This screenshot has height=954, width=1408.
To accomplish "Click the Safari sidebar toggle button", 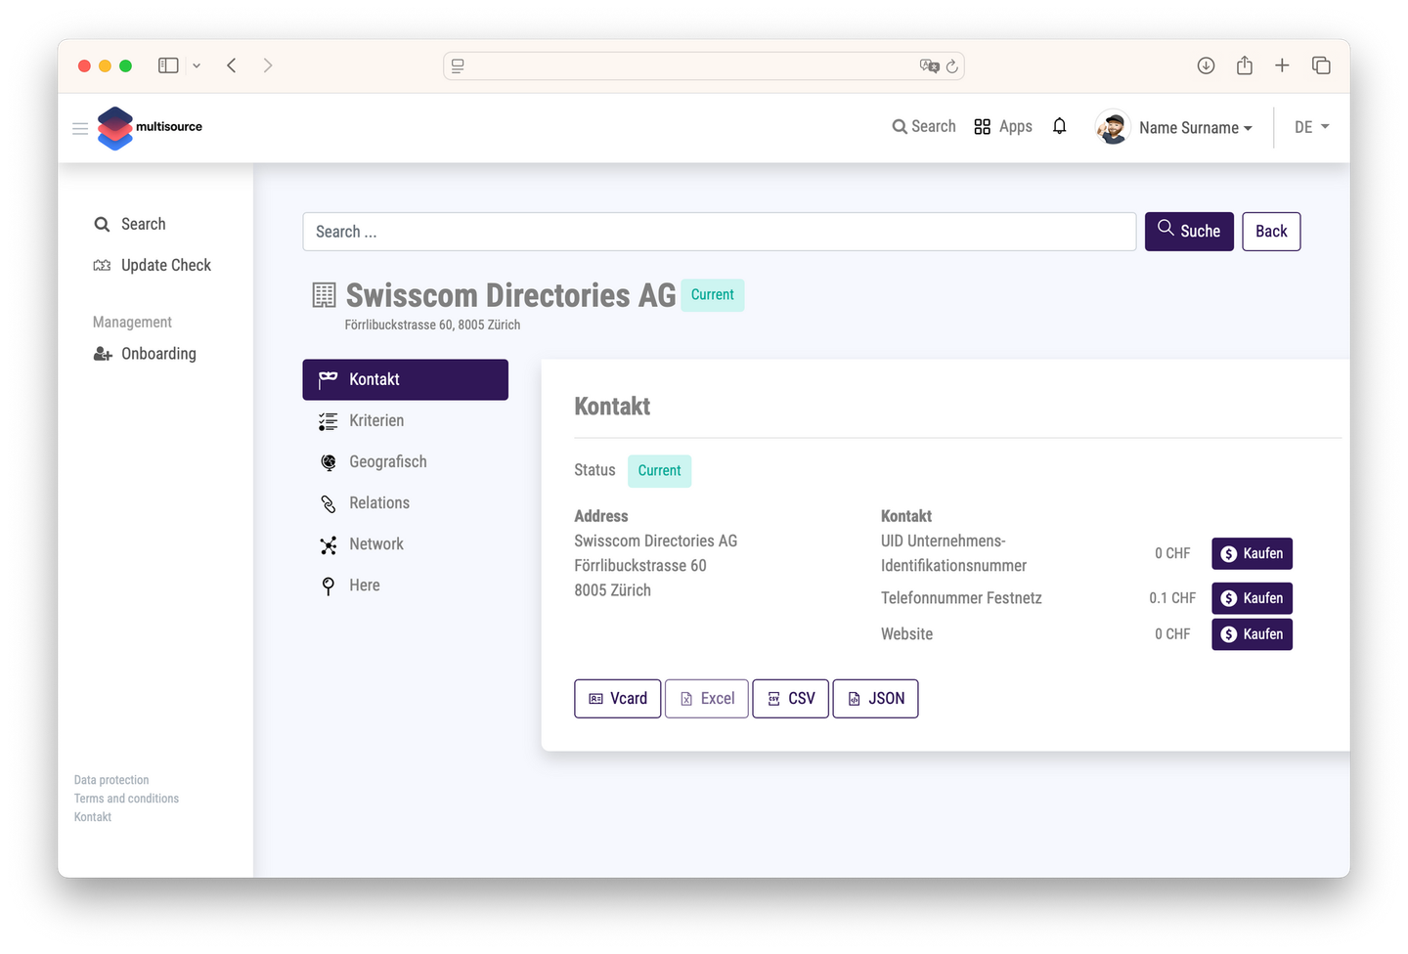I will click(167, 65).
